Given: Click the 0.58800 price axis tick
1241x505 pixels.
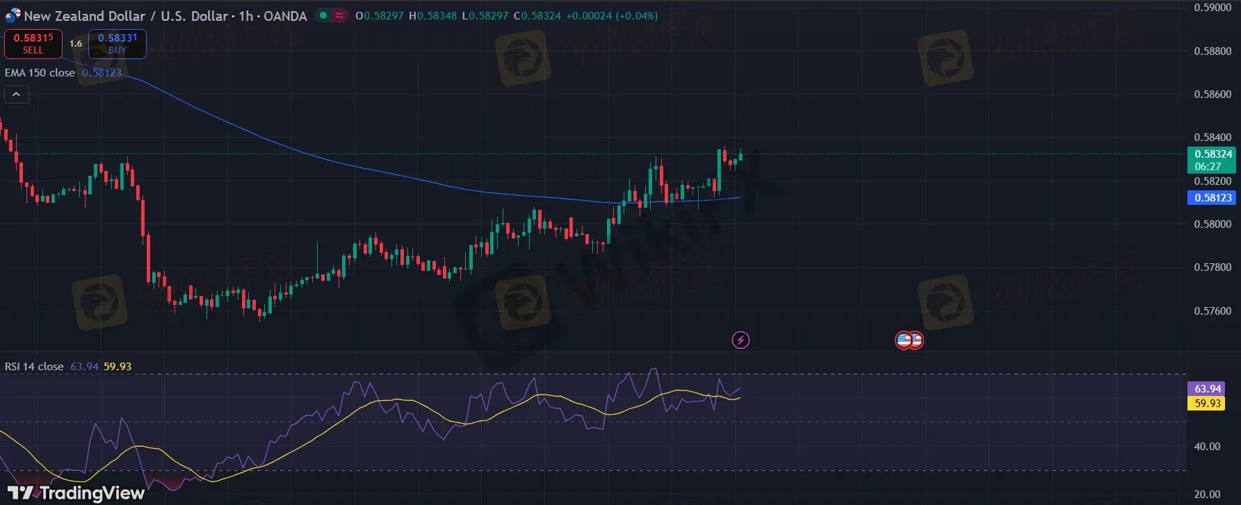Looking at the screenshot, I should pyautogui.click(x=1212, y=51).
